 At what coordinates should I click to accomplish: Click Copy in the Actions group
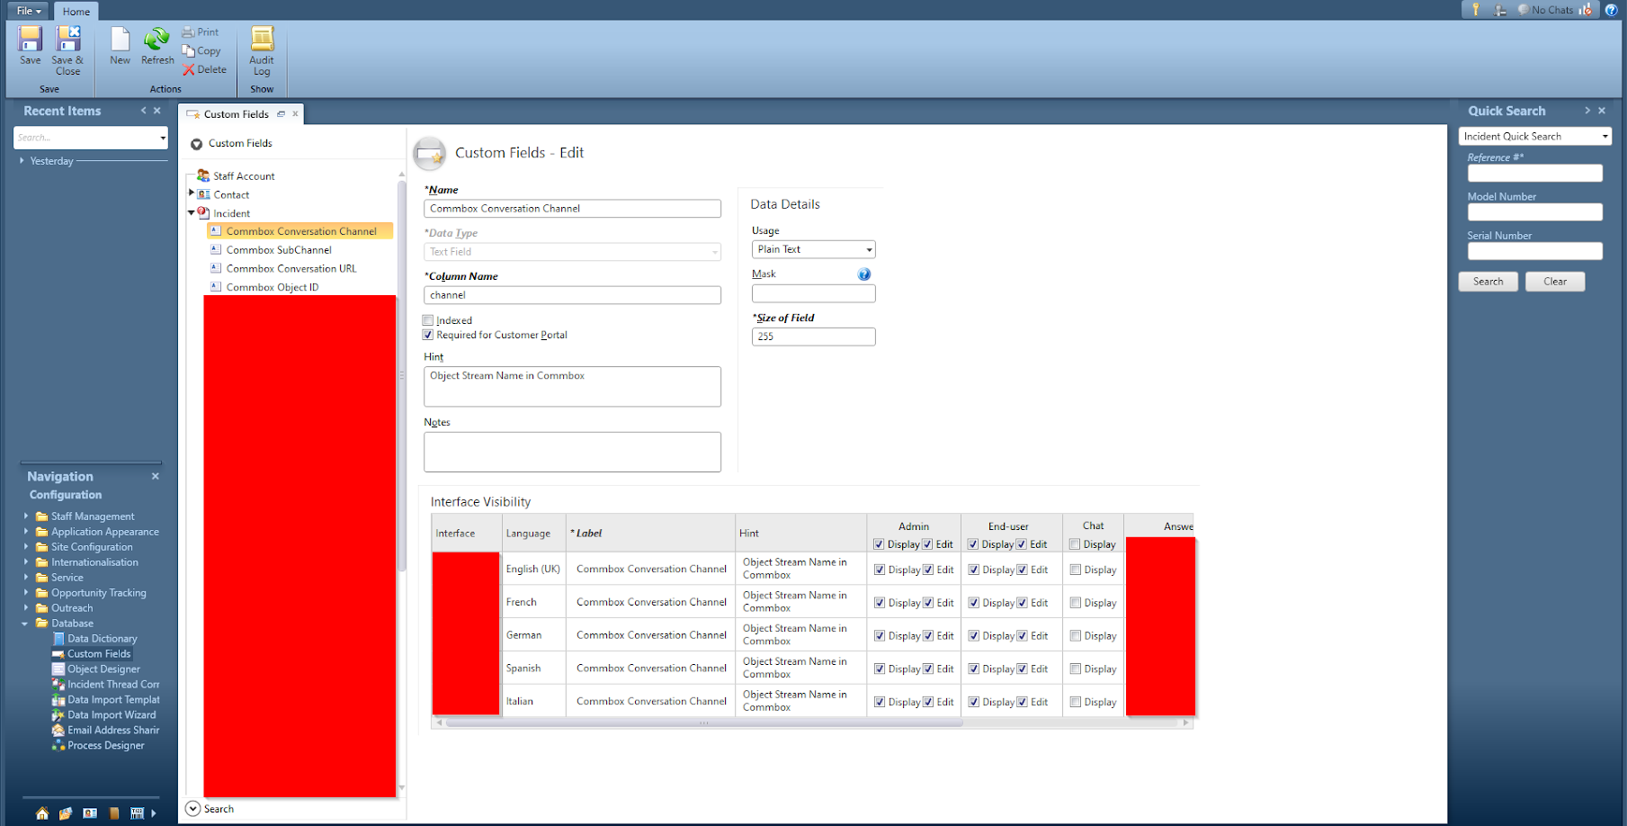click(201, 51)
